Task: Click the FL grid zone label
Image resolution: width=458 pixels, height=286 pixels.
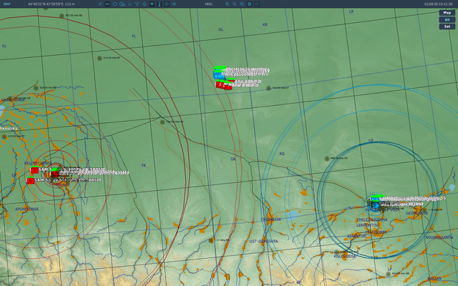Action: 134,36
